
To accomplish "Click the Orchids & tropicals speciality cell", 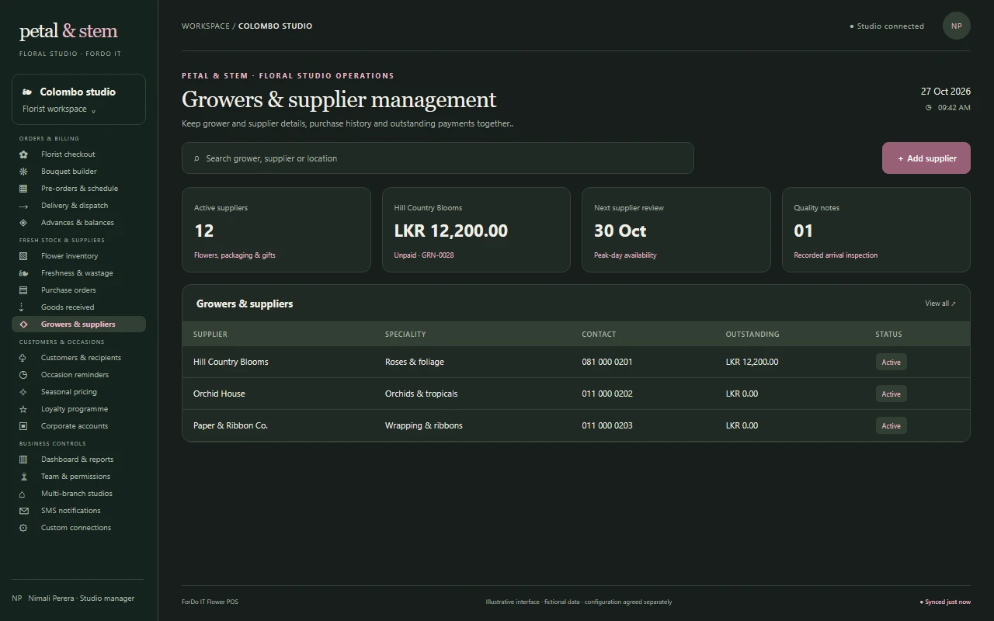I will click(421, 394).
